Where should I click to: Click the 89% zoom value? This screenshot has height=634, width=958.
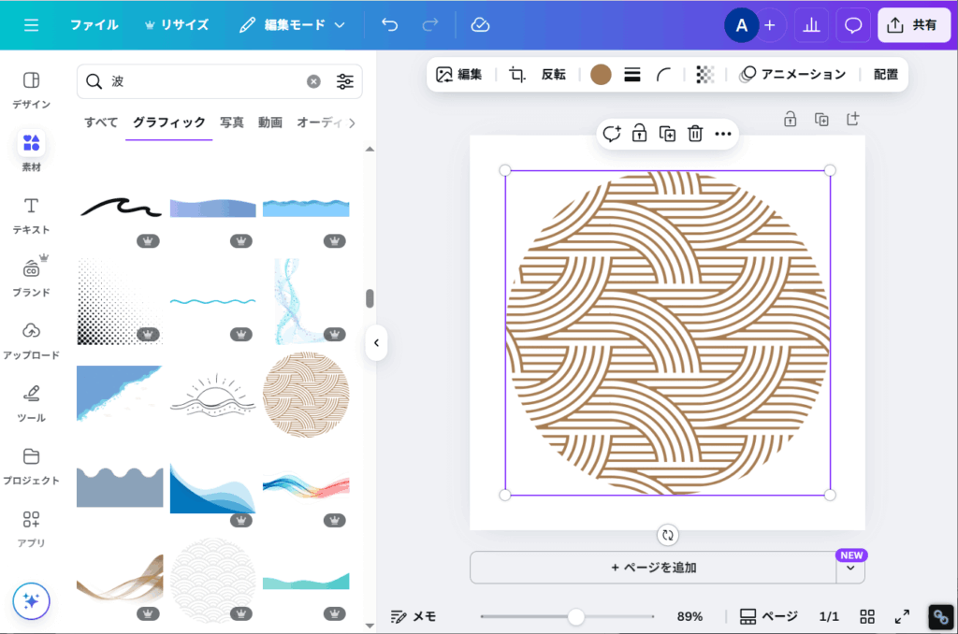pyautogui.click(x=689, y=617)
